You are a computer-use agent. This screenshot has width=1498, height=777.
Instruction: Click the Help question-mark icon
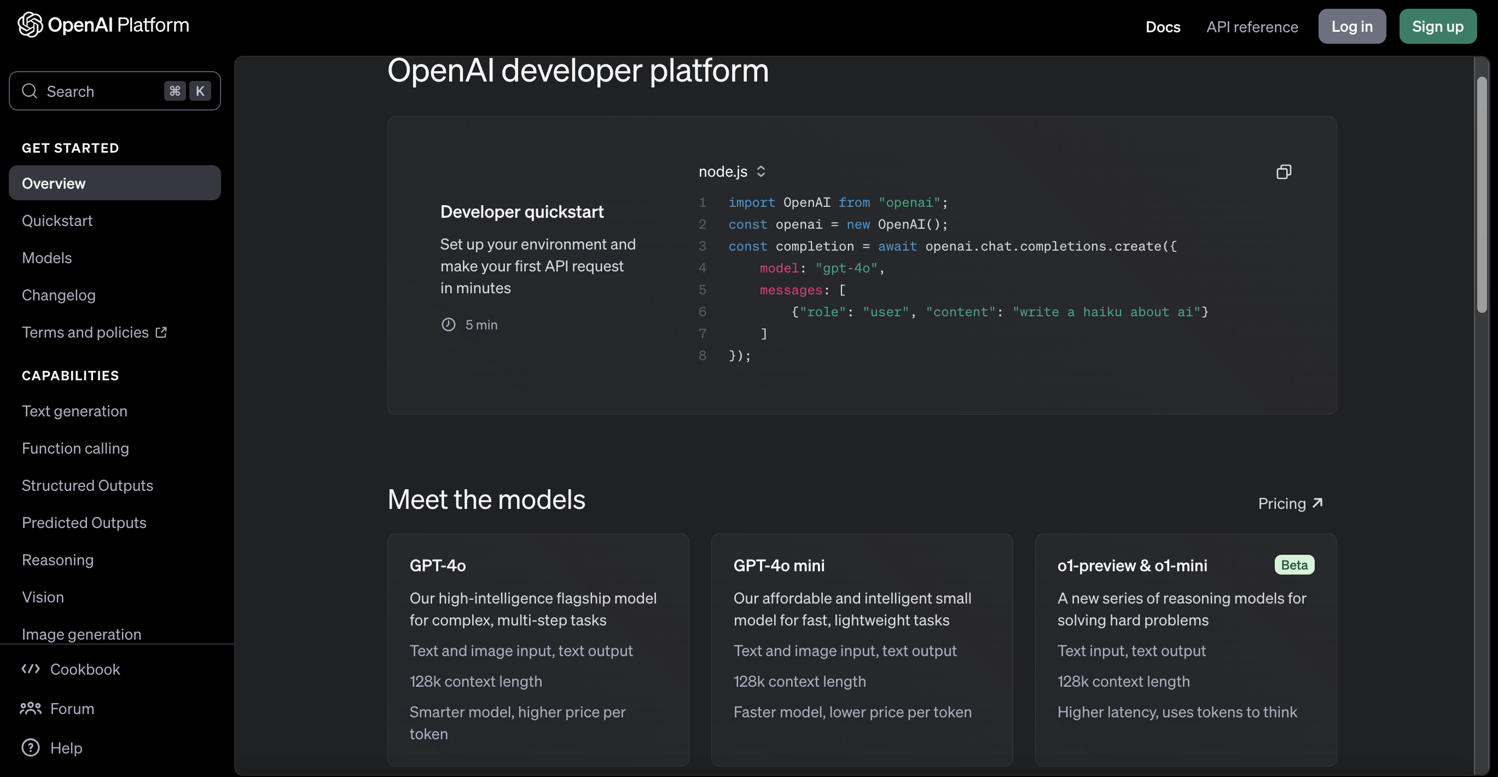(x=30, y=747)
